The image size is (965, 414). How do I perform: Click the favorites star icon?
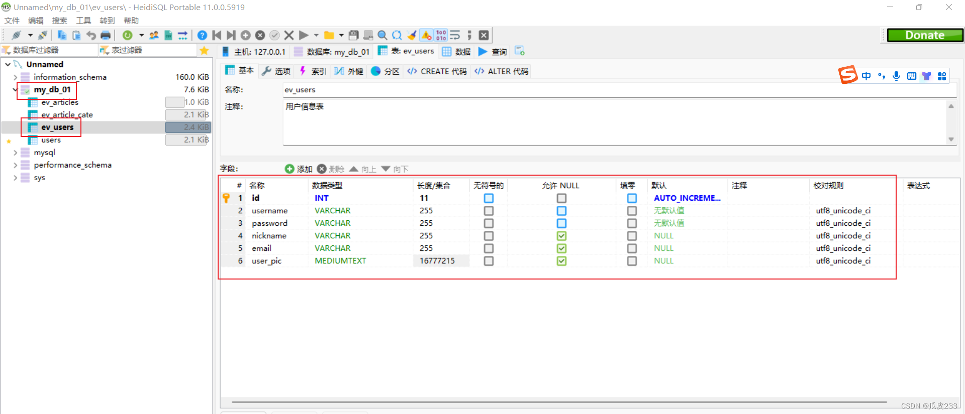pyautogui.click(x=204, y=50)
